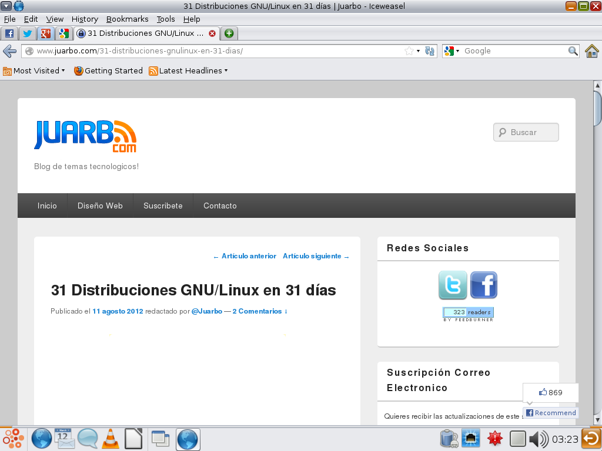Jump to 2 Comentarios
This screenshot has width=602, height=451.
point(260,311)
